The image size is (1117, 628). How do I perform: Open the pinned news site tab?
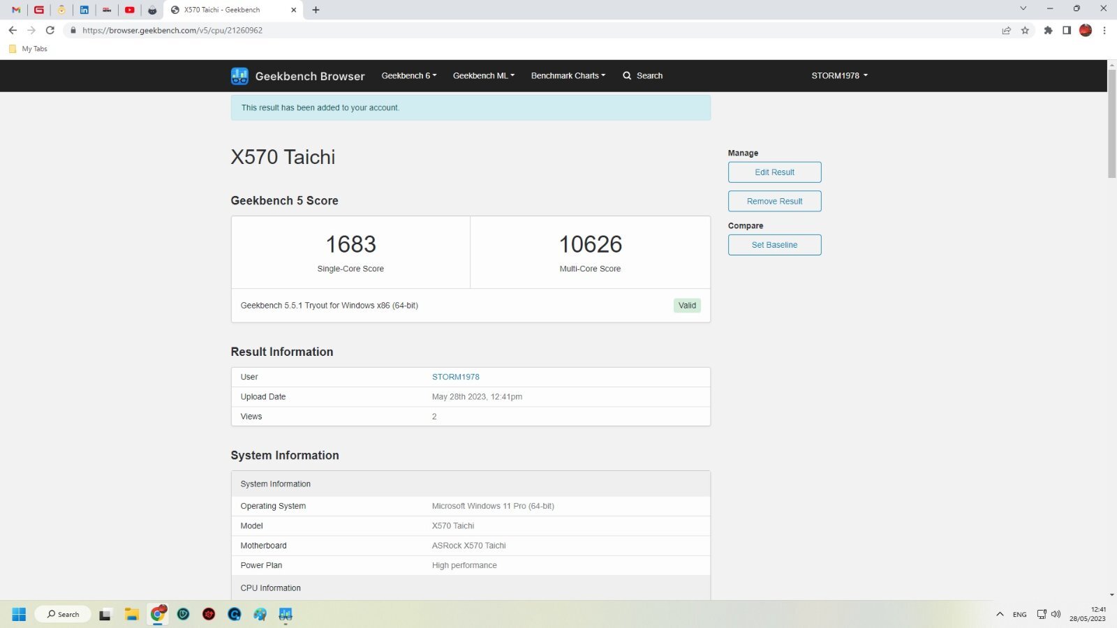(x=107, y=10)
